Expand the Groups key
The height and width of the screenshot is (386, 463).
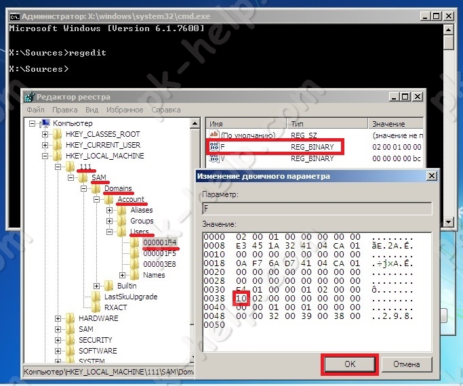(110, 221)
